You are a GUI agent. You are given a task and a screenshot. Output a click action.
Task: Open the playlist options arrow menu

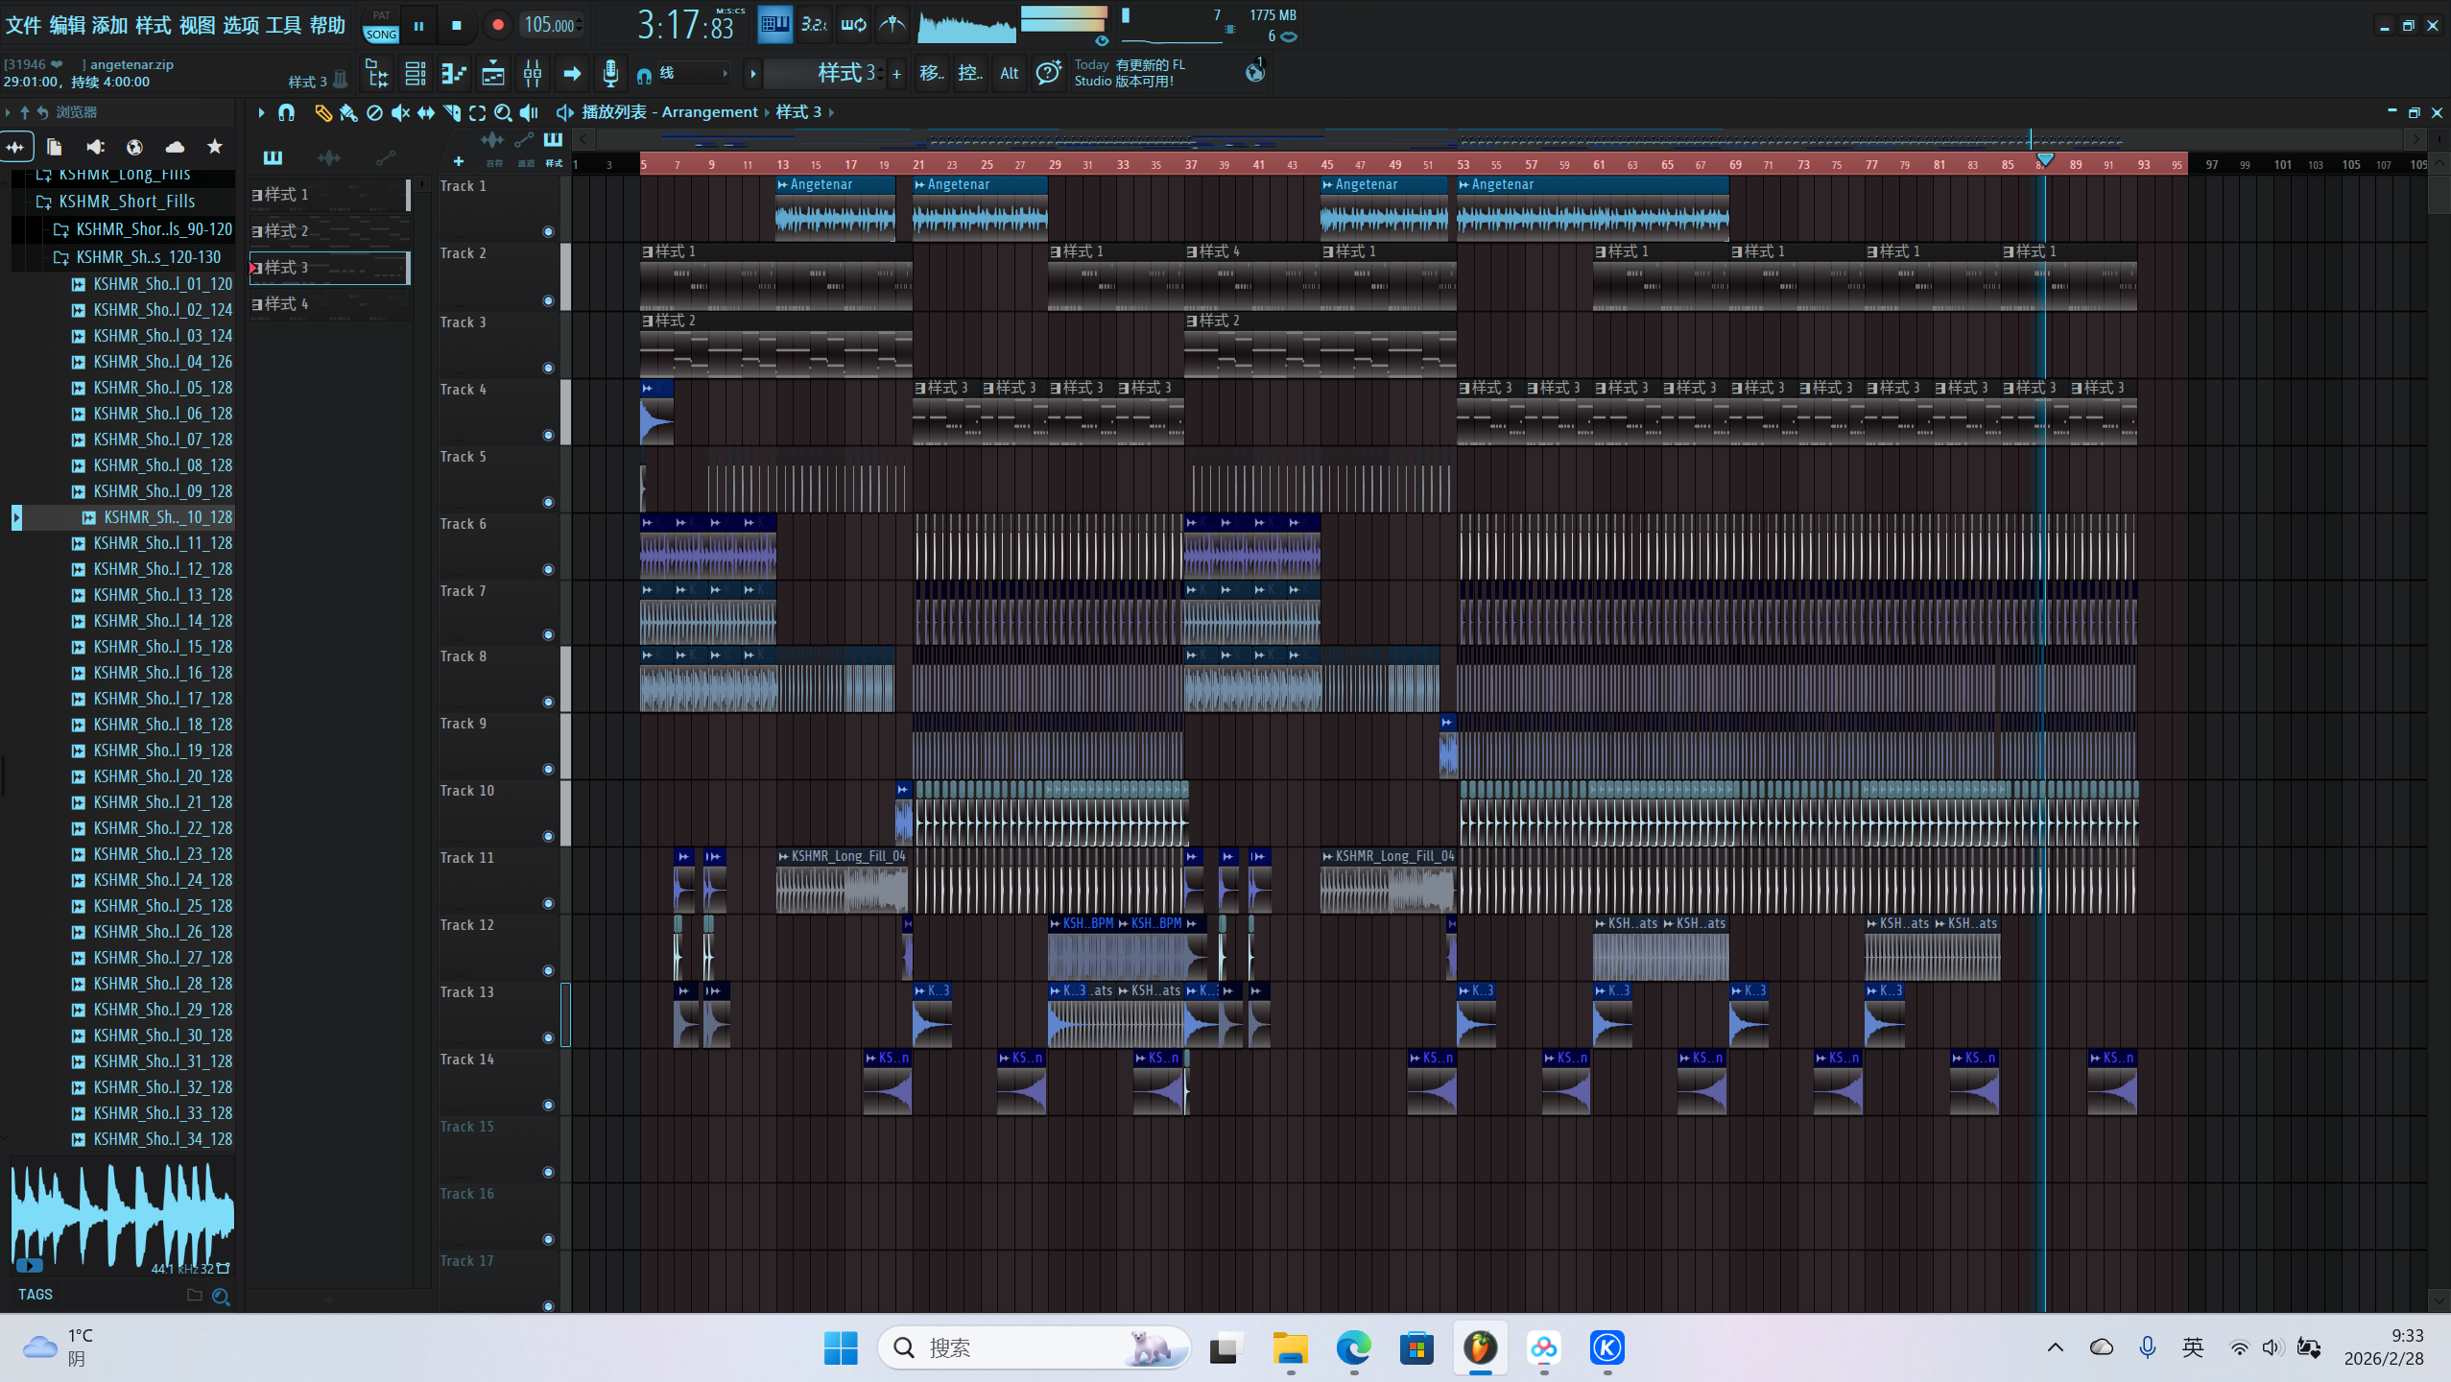(261, 112)
